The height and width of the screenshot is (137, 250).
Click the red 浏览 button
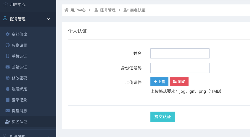pyautogui.click(x=179, y=82)
